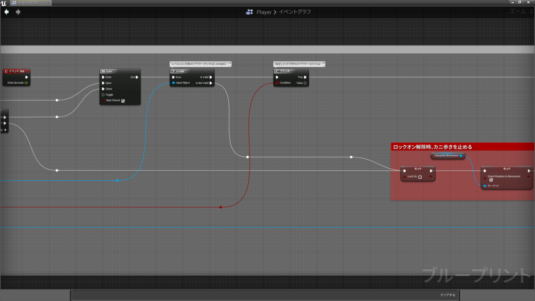
Task: Select the ブランチ node header
Action: click(x=291, y=71)
